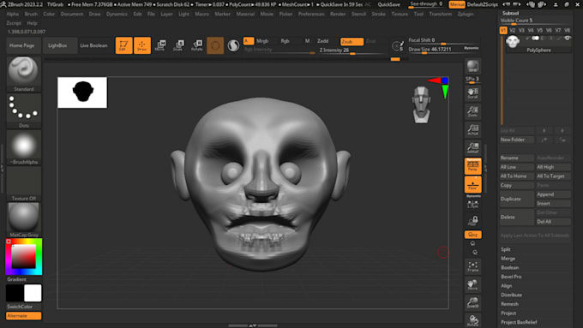Click the Home Page button
The height and width of the screenshot is (328, 583).
tap(22, 45)
